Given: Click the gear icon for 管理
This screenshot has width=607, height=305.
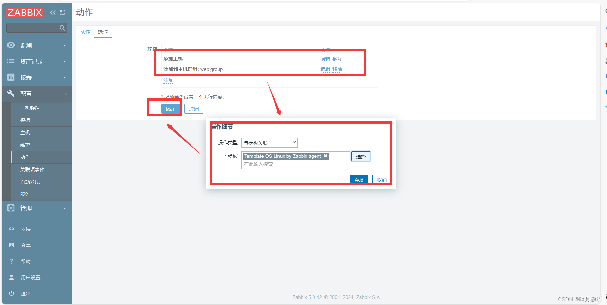Looking at the screenshot, I should [x=11, y=208].
